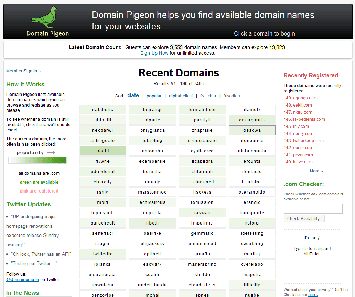
Task: Open More recently registered domains
Action: (x=316, y=171)
